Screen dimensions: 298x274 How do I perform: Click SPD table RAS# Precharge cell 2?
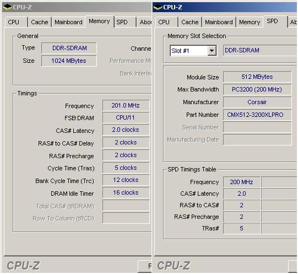[x=242, y=217]
